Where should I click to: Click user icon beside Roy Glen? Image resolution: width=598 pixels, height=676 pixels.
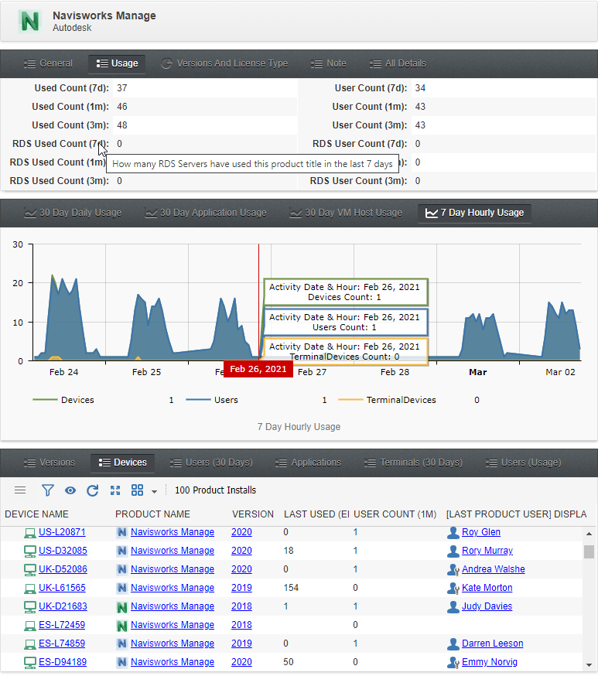[453, 532]
